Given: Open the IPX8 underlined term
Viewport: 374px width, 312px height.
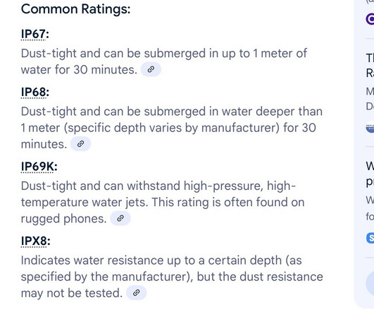Looking at the screenshot, I should [x=34, y=241].
